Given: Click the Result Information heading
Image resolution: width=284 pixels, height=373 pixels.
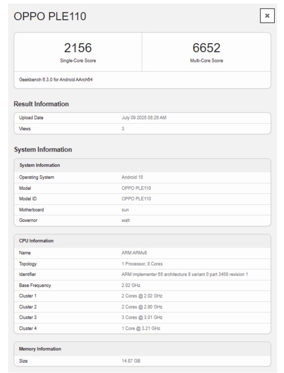Looking at the screenshot, I should coord(41,104).
